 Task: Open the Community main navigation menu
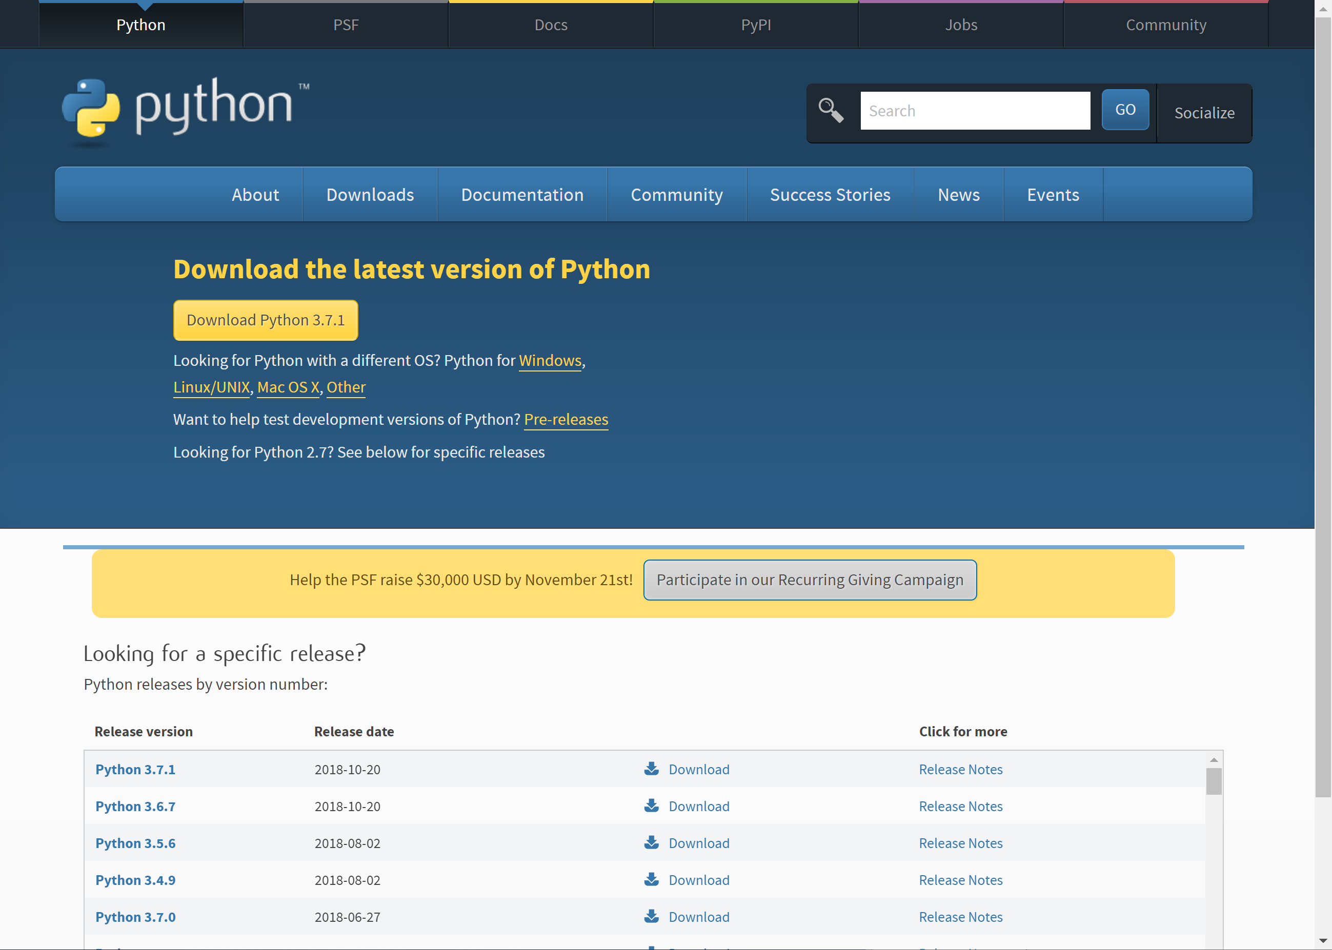tap(677, 194)
